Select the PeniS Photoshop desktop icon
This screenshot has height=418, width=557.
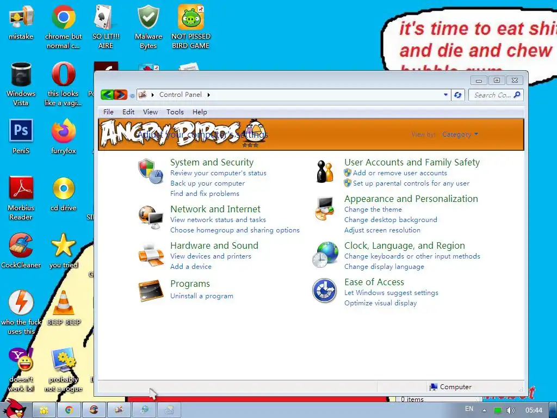(x=21, y=131)
